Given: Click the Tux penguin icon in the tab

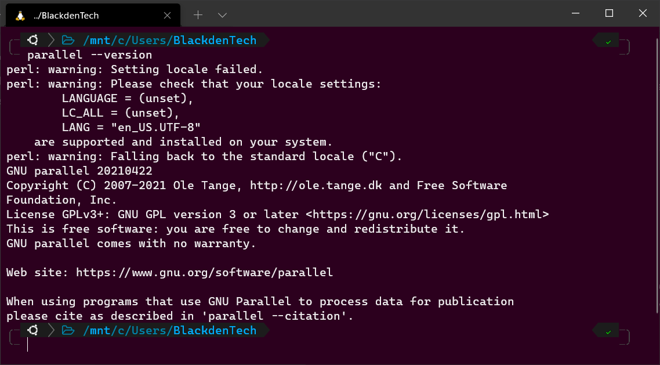Looking at the screenshot, I should [20, 16].
